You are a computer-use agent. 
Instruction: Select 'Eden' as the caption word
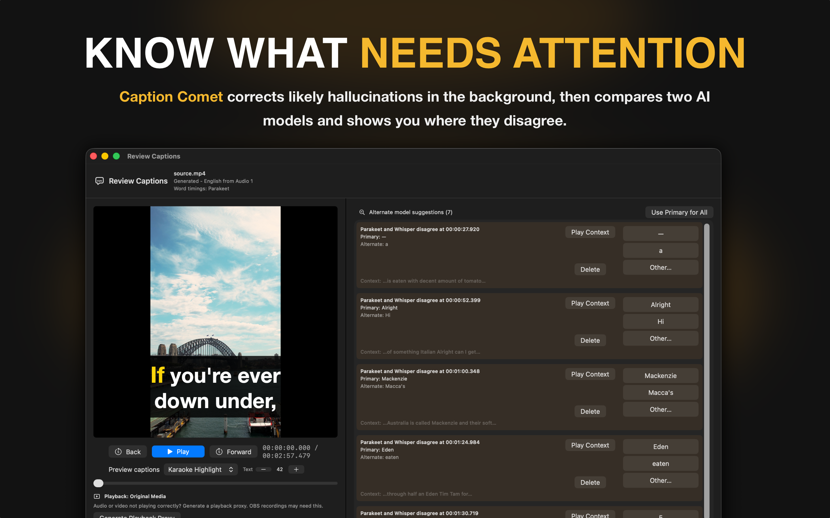pyautogui.click(x=661, y=446)
